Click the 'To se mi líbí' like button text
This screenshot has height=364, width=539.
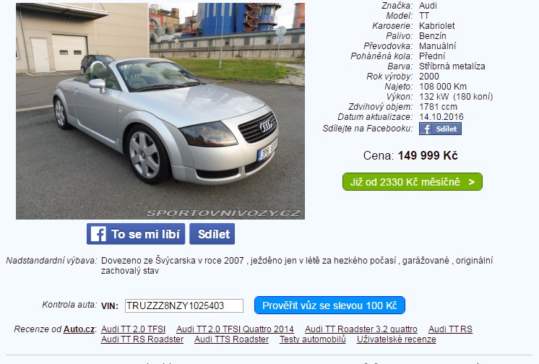[x=145, y=234]
